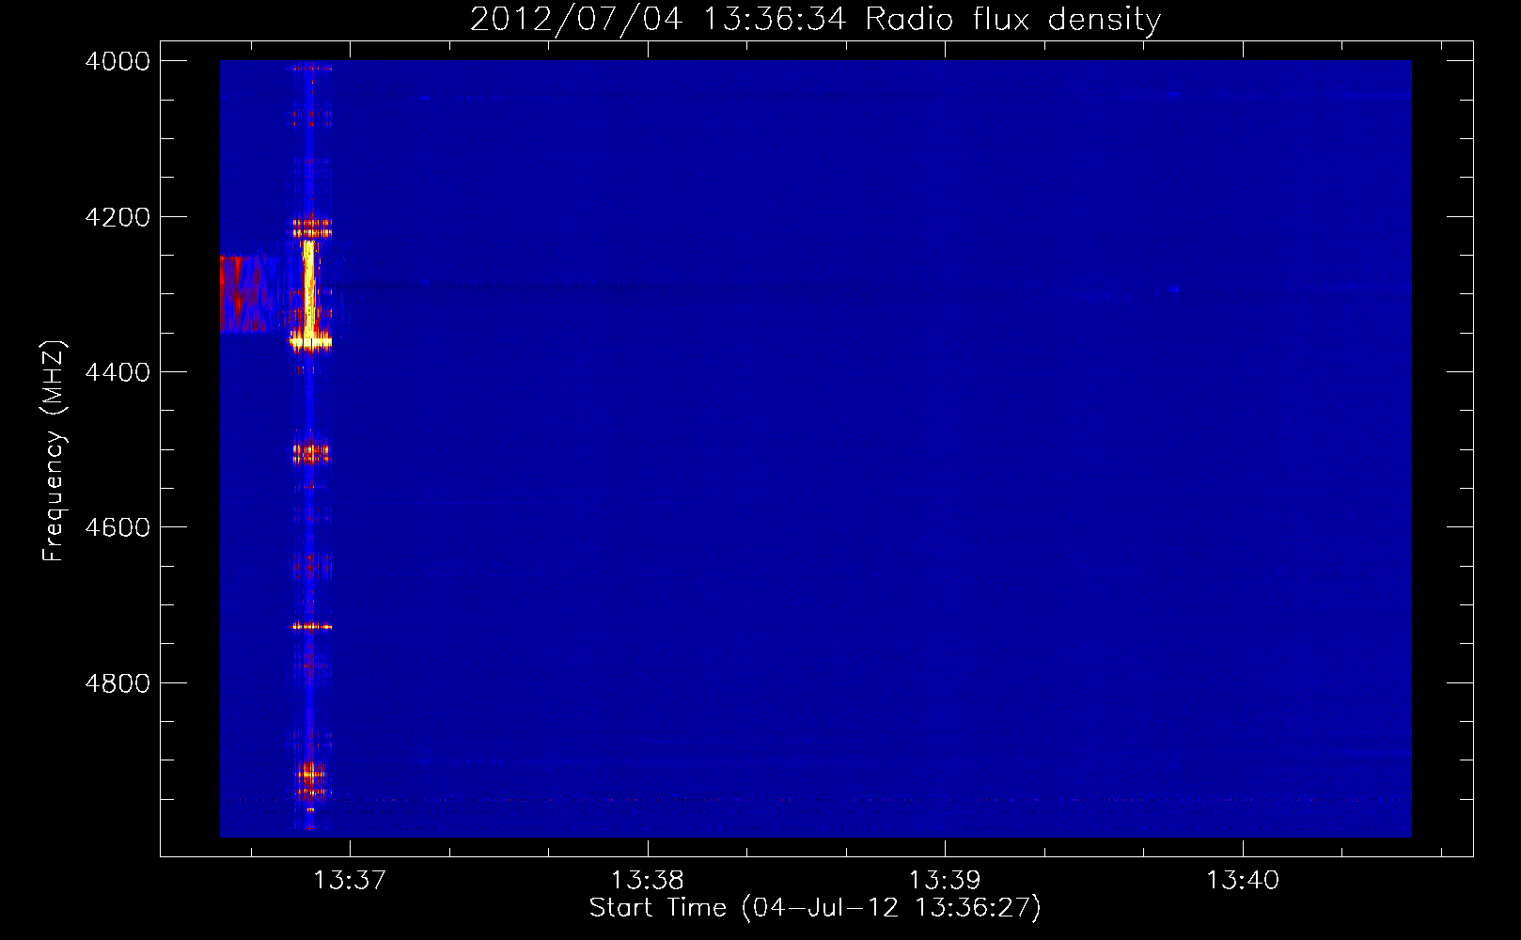Click the 4200 frequency axis label
1521x940 pixels.
click(118, 217)
